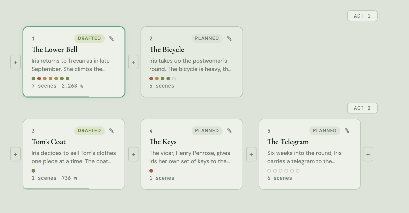Add a chapter before The Lower Bell

coord(16,62)
